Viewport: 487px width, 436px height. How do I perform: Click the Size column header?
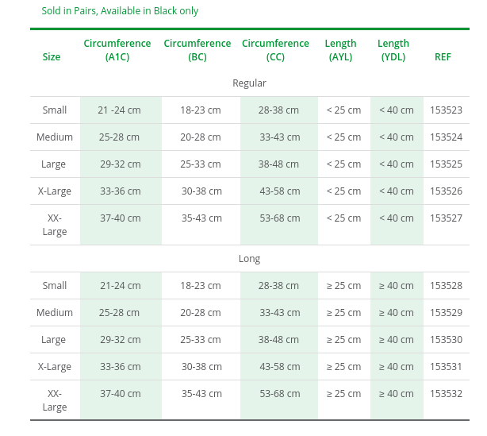(x=52, y=57)
